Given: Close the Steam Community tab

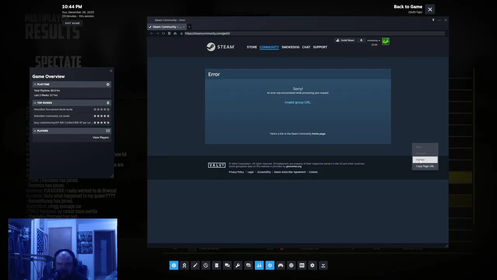Looking at the screenshot, I should point(184,27).
